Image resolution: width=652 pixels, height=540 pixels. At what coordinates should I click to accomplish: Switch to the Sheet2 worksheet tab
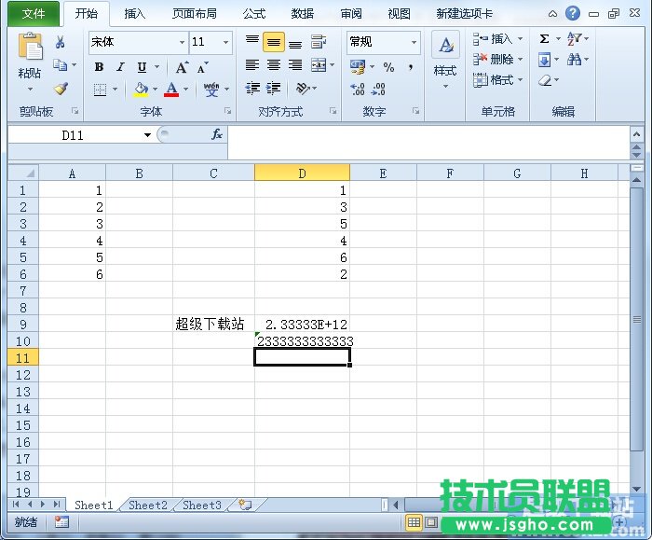[147, 505]
